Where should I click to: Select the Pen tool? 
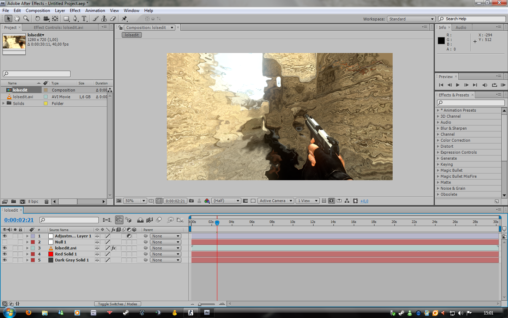pos(75,19)
